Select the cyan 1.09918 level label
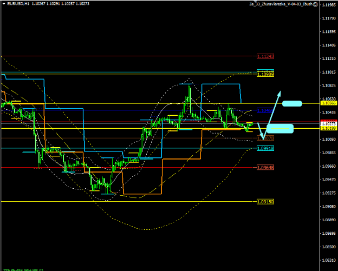The height and width of the screenshot is (271, 338). click(x=265, y=148)
